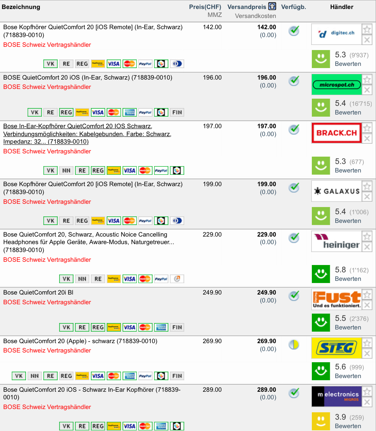Open the melectronics MIGROS merchant logo
The image size is (376, 431).
[x=336, y=396]
